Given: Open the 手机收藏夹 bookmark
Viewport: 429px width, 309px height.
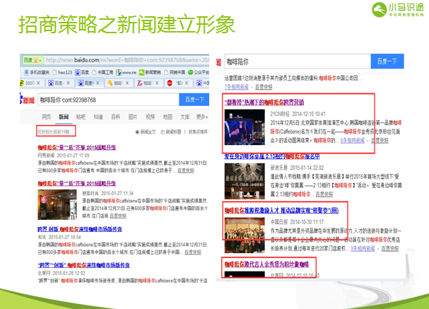Looking at the screenshot, I should (x=37, y=72).
